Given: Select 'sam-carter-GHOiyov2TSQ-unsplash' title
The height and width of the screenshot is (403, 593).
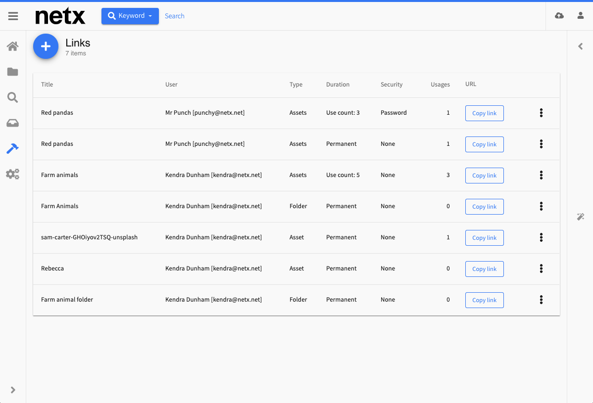Looking at the screenshot, I should [89, 237].
